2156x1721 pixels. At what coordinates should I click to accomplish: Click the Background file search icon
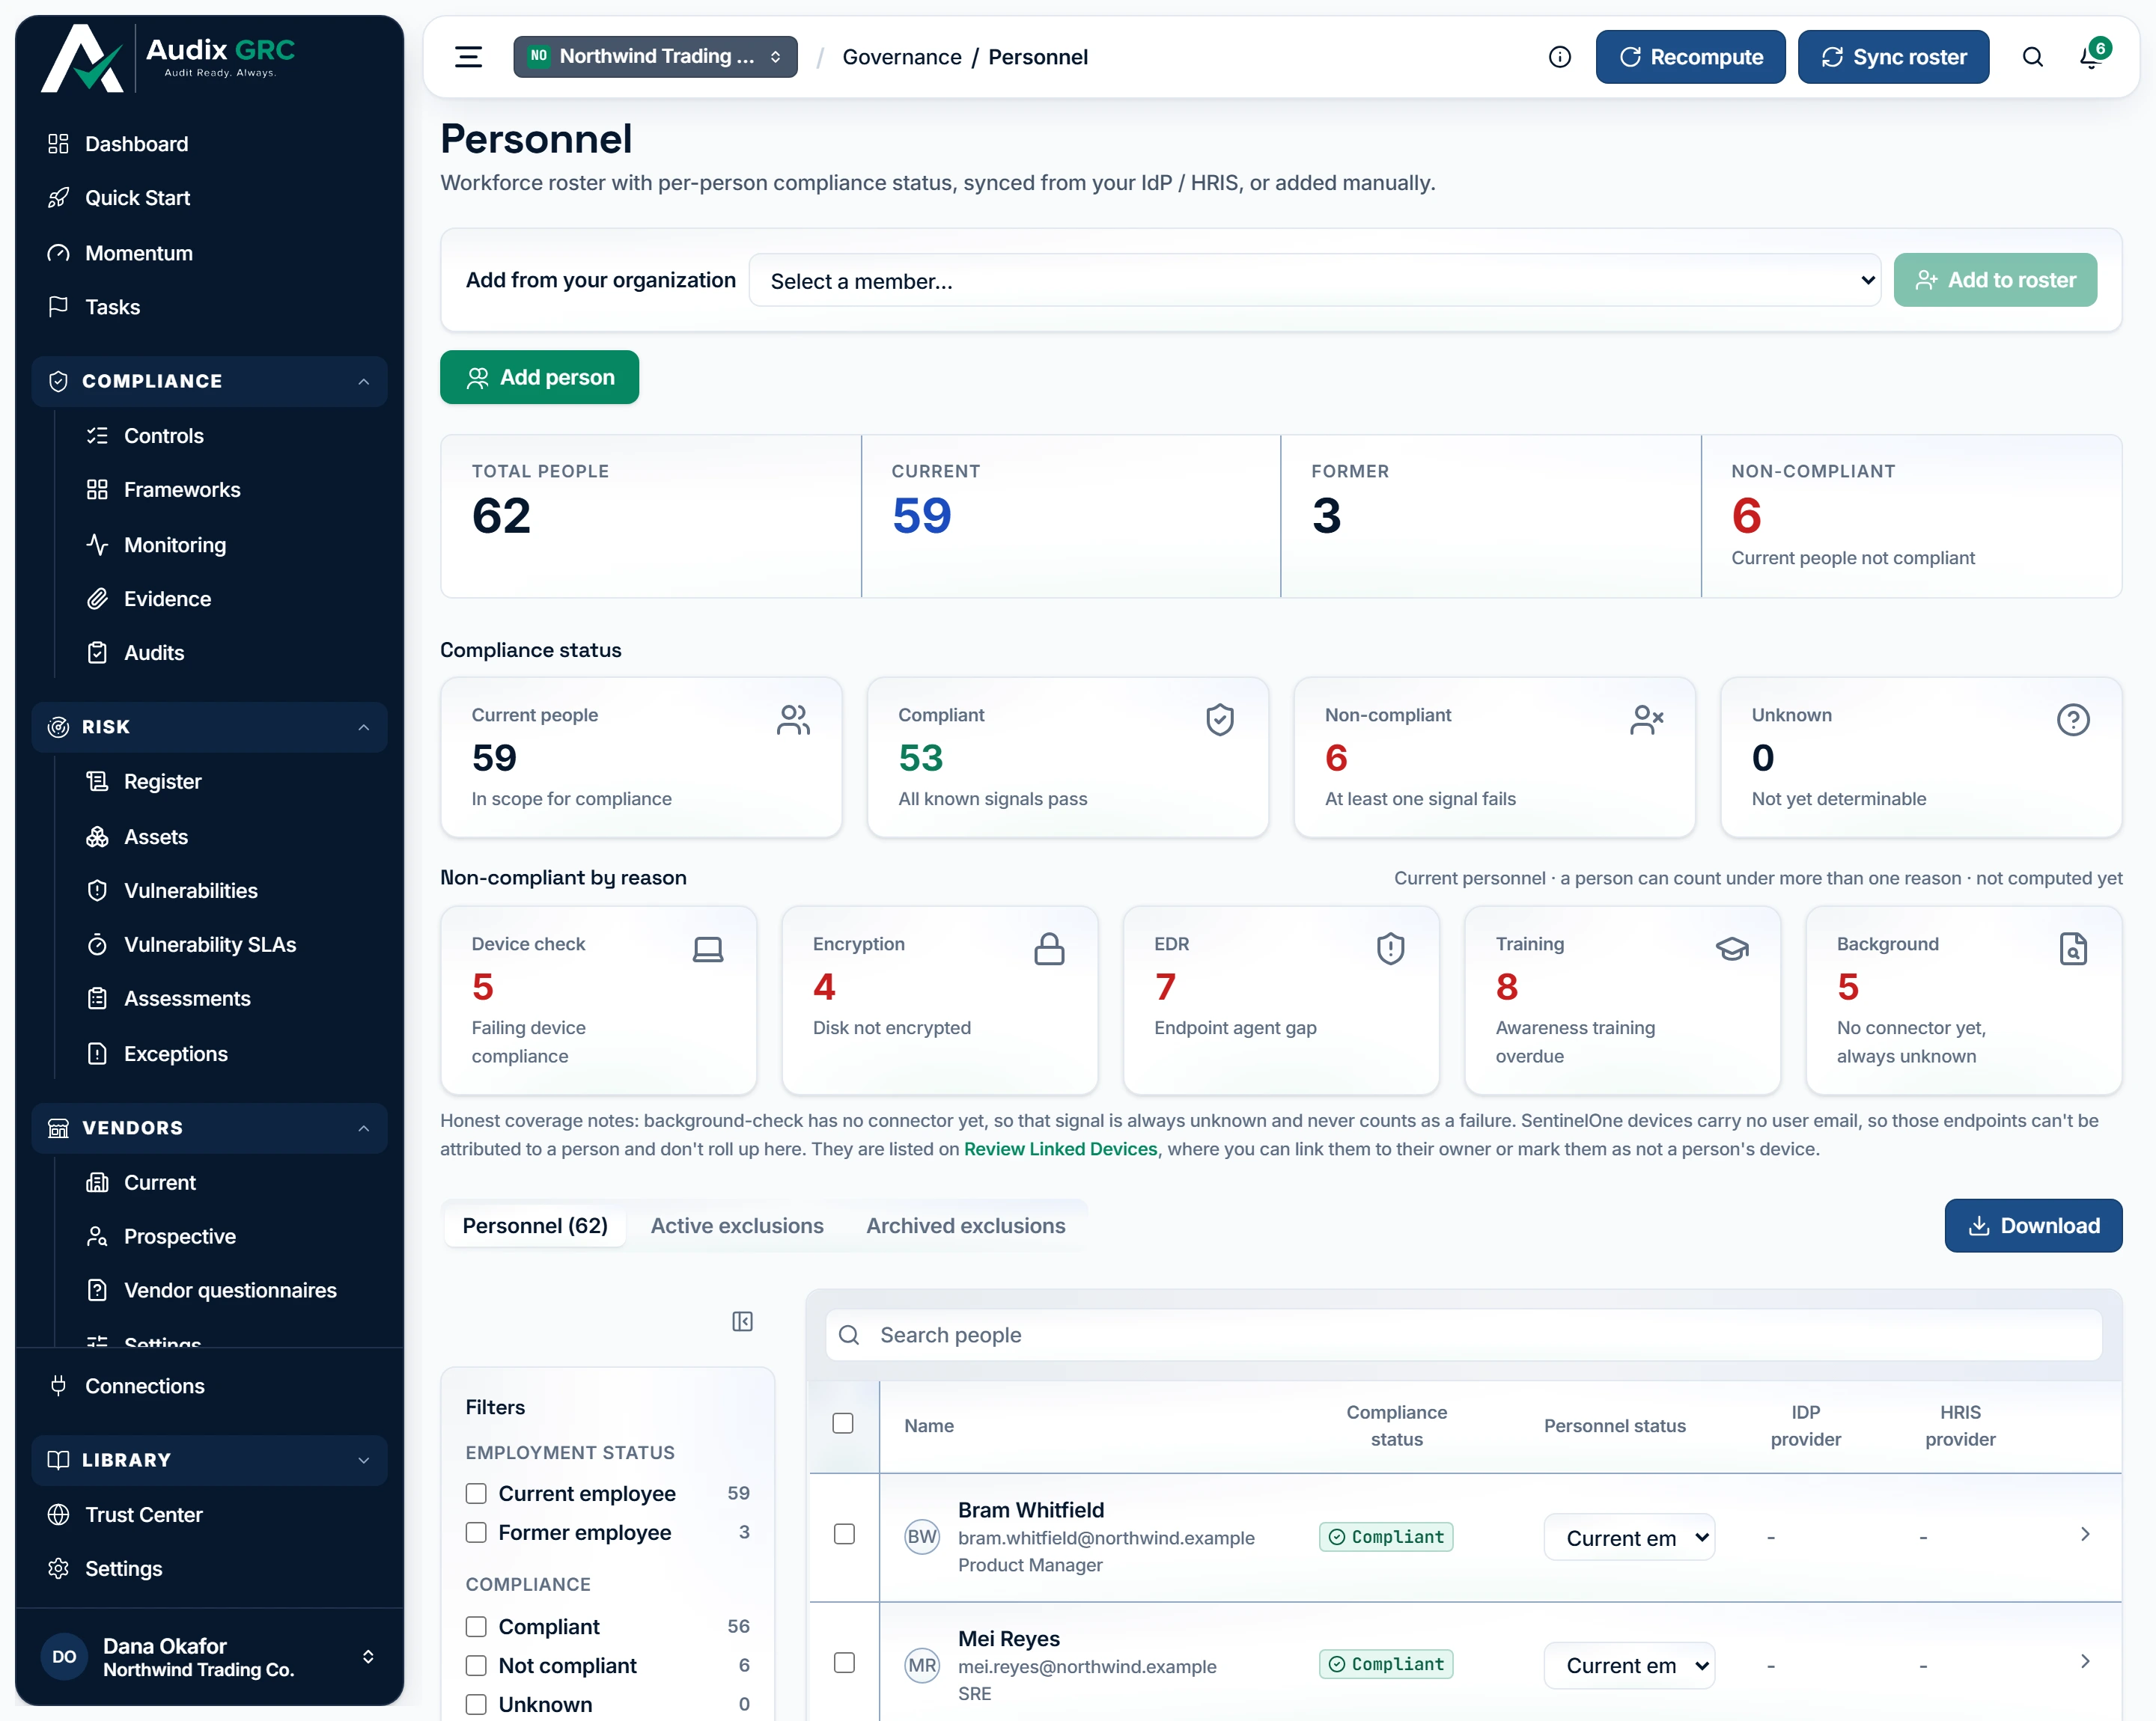[2073, 949]
